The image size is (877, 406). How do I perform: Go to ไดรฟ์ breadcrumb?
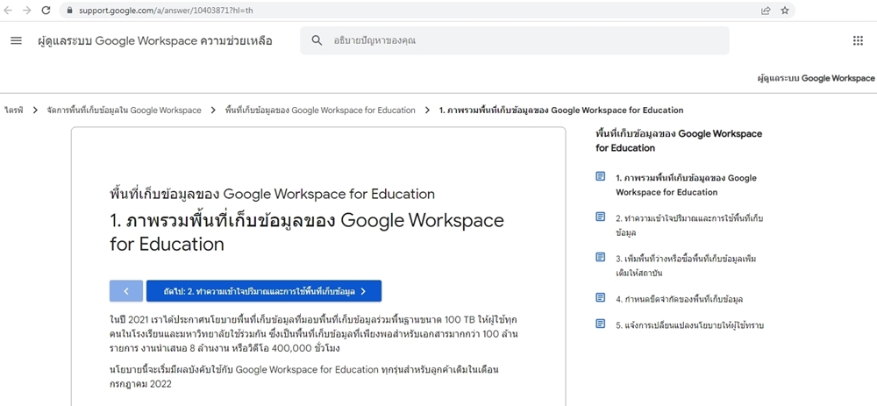coord(13,110)
